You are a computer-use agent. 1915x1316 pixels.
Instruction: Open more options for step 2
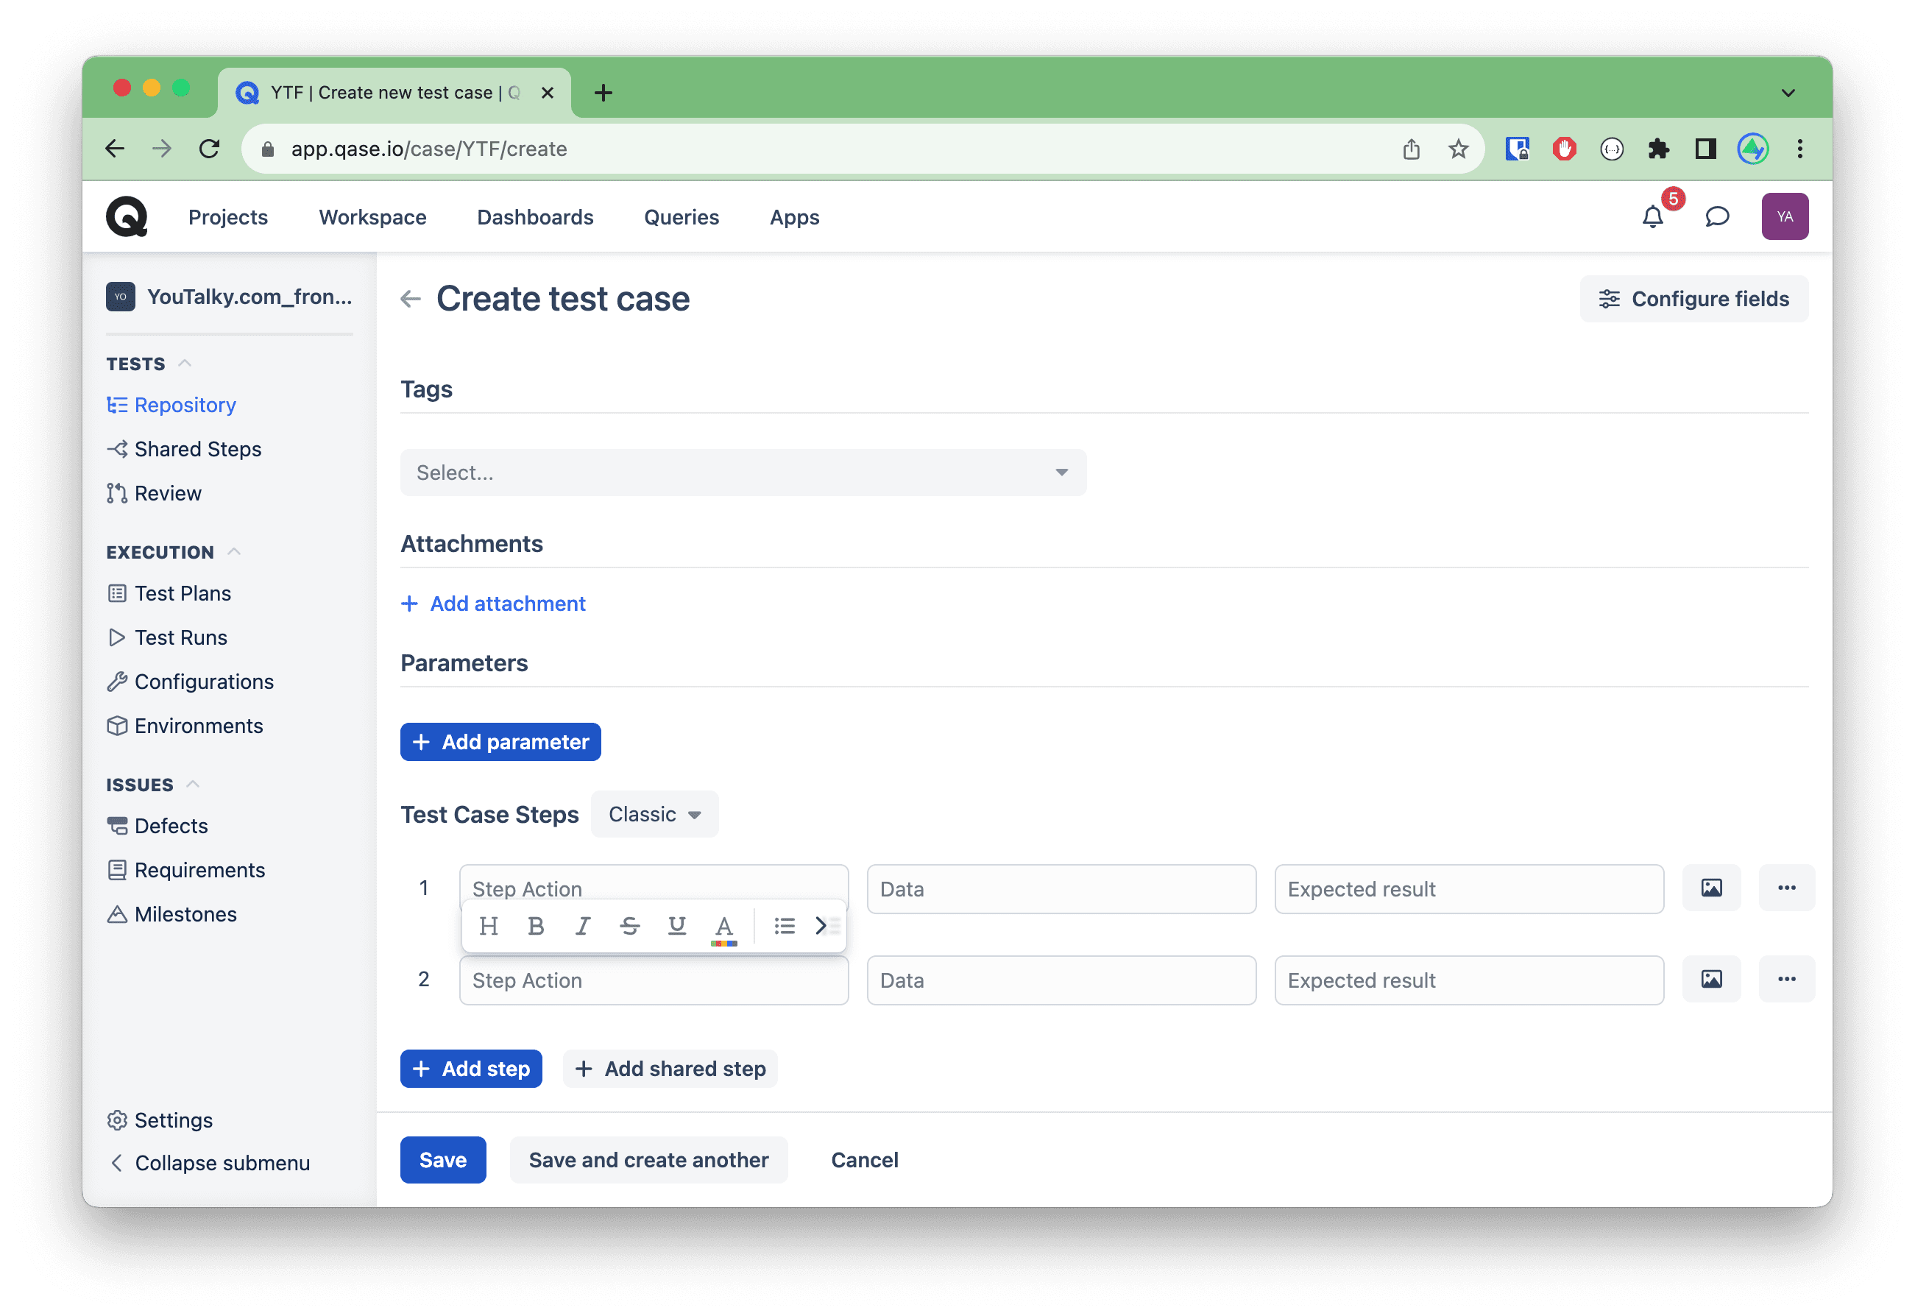point(1785,979)
